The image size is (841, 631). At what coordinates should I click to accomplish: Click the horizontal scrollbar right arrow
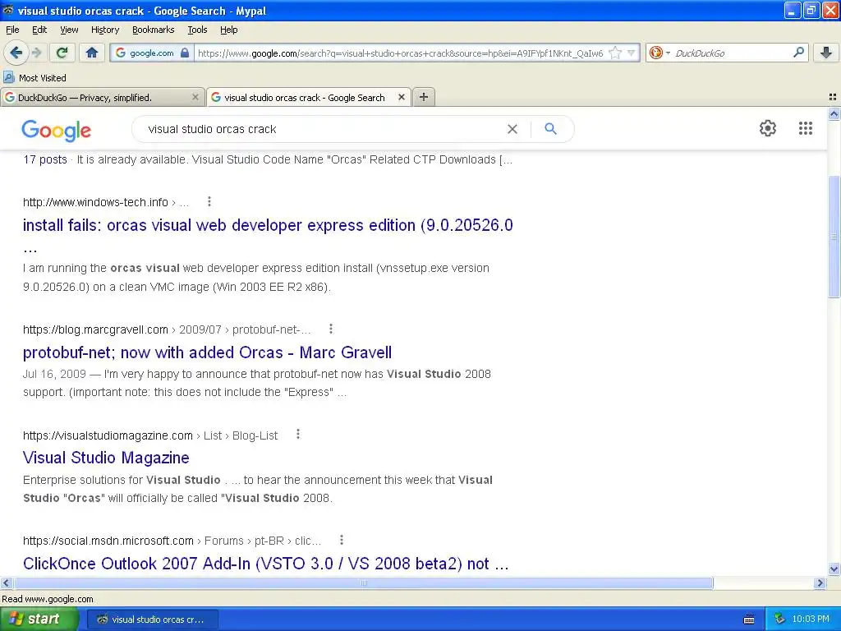(819, 583)
